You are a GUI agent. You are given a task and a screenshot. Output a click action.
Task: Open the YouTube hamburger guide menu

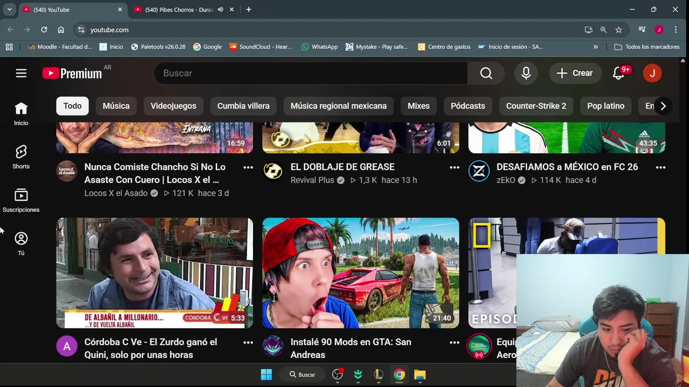coord(21,73)
